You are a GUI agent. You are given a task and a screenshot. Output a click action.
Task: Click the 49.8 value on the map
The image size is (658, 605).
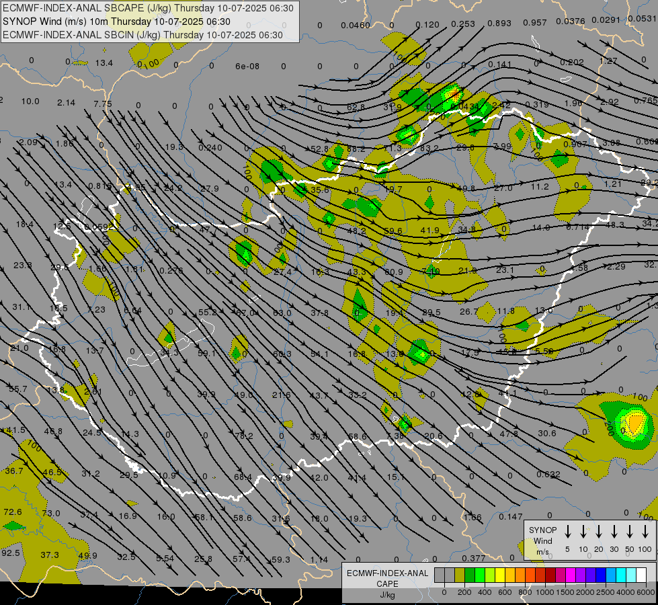[466, 188]
